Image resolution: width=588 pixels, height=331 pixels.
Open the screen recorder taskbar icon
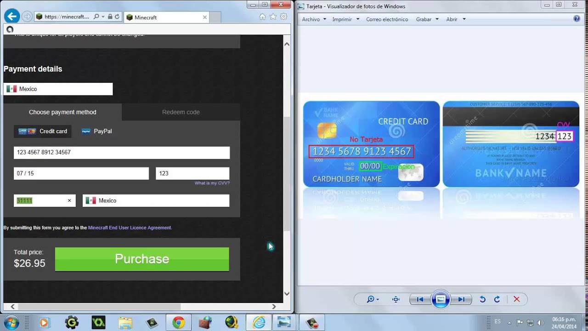coord(313,323)
